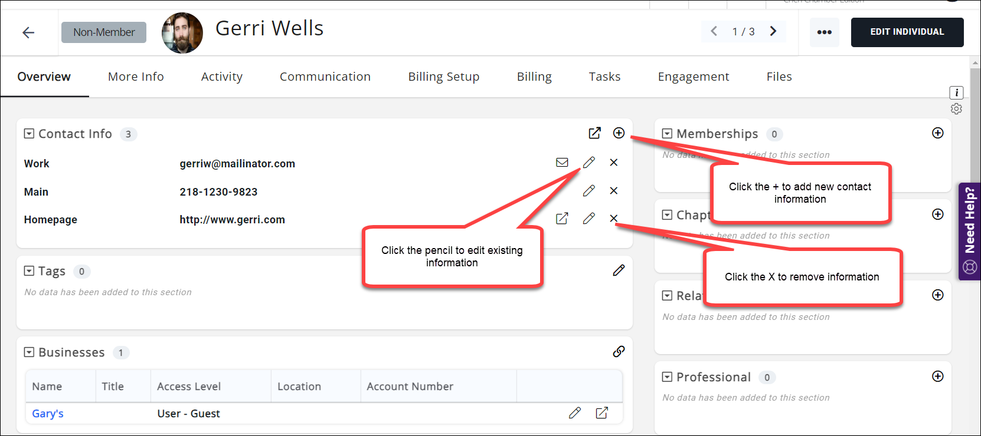Image resolution: width=981 pixels, height=436 pixels.
Task: Collapse the Businesses section
Action: pyautogui.click(x=29, y=352)
